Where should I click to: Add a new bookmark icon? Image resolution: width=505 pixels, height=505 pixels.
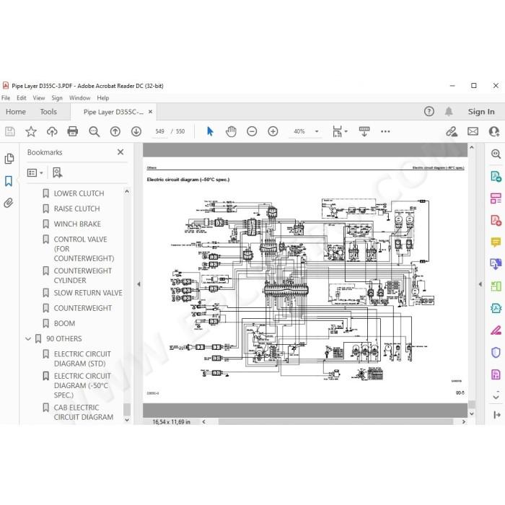[x=57, y=173]
